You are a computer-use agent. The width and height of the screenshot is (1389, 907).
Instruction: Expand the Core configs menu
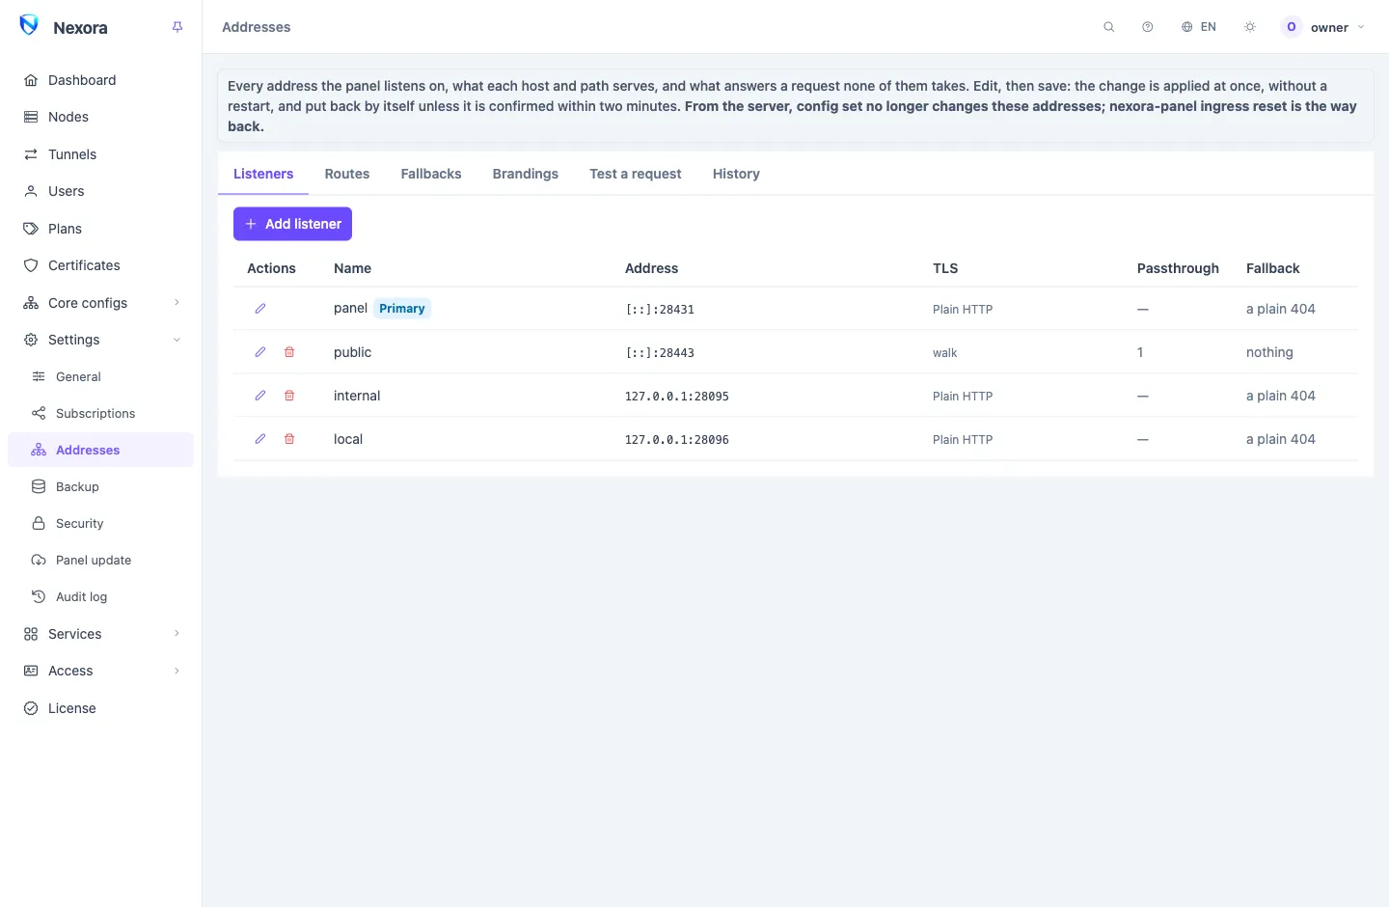[x=100, y=303]
